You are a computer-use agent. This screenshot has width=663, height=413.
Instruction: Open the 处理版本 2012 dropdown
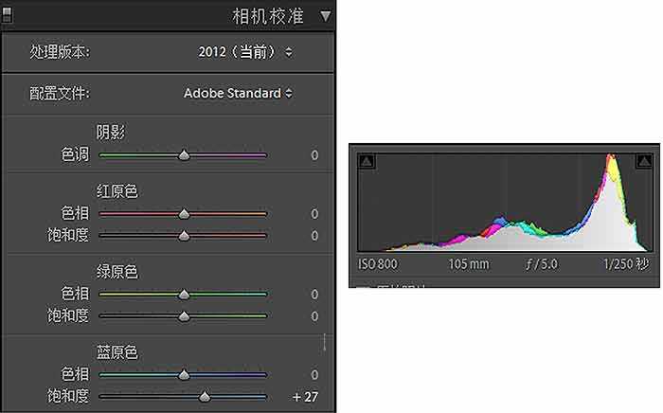coord(245,51)
